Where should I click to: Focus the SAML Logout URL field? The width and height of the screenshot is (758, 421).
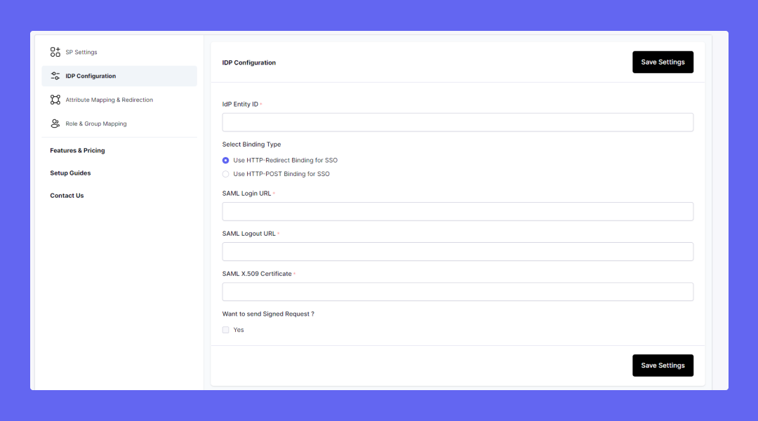click(458, 252)
